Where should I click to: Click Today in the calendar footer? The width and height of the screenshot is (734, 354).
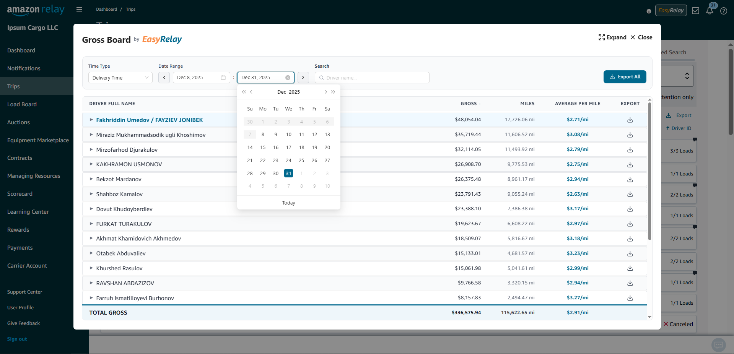click(288, 203)
